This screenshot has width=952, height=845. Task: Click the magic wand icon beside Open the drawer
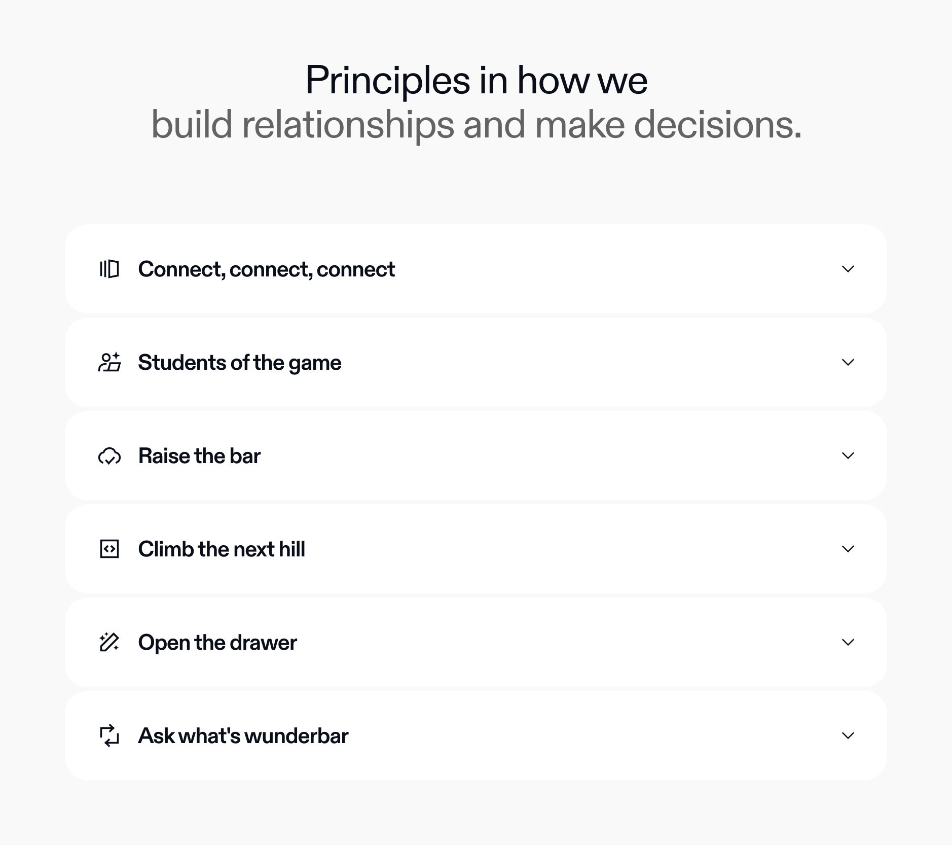click(109, 642)
